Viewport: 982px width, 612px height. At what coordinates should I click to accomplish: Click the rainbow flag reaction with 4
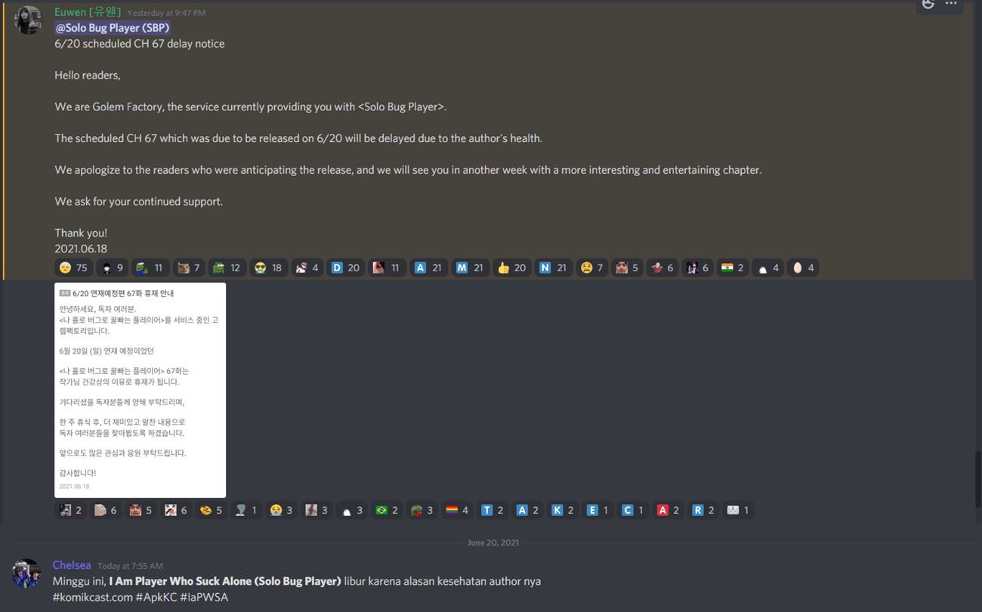click(457, 510)
